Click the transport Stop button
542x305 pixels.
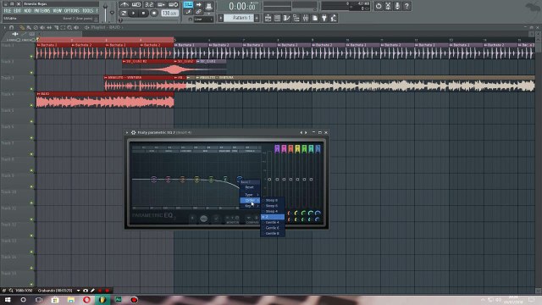point(143,14)
